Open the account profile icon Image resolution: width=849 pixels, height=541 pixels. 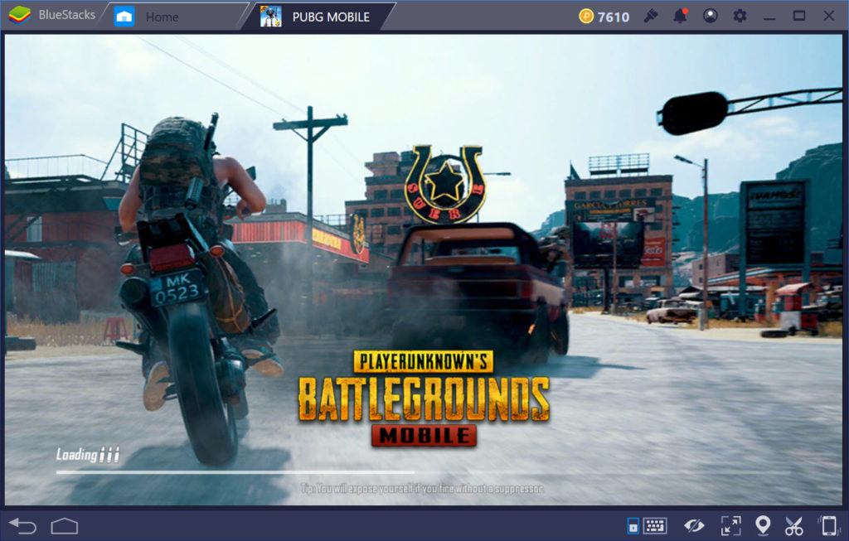point(710,16)
